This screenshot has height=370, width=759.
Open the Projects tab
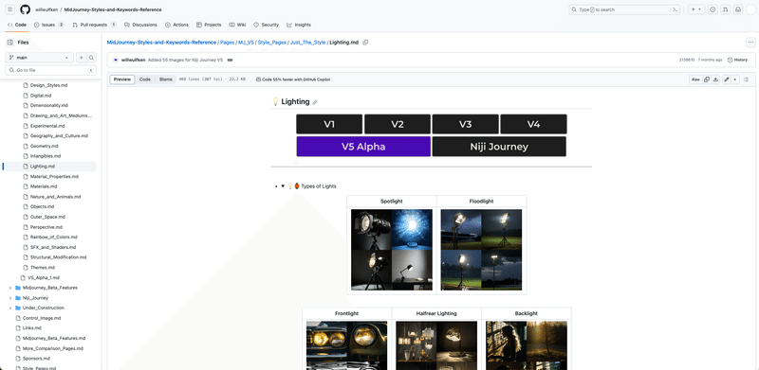coord(209,25)
